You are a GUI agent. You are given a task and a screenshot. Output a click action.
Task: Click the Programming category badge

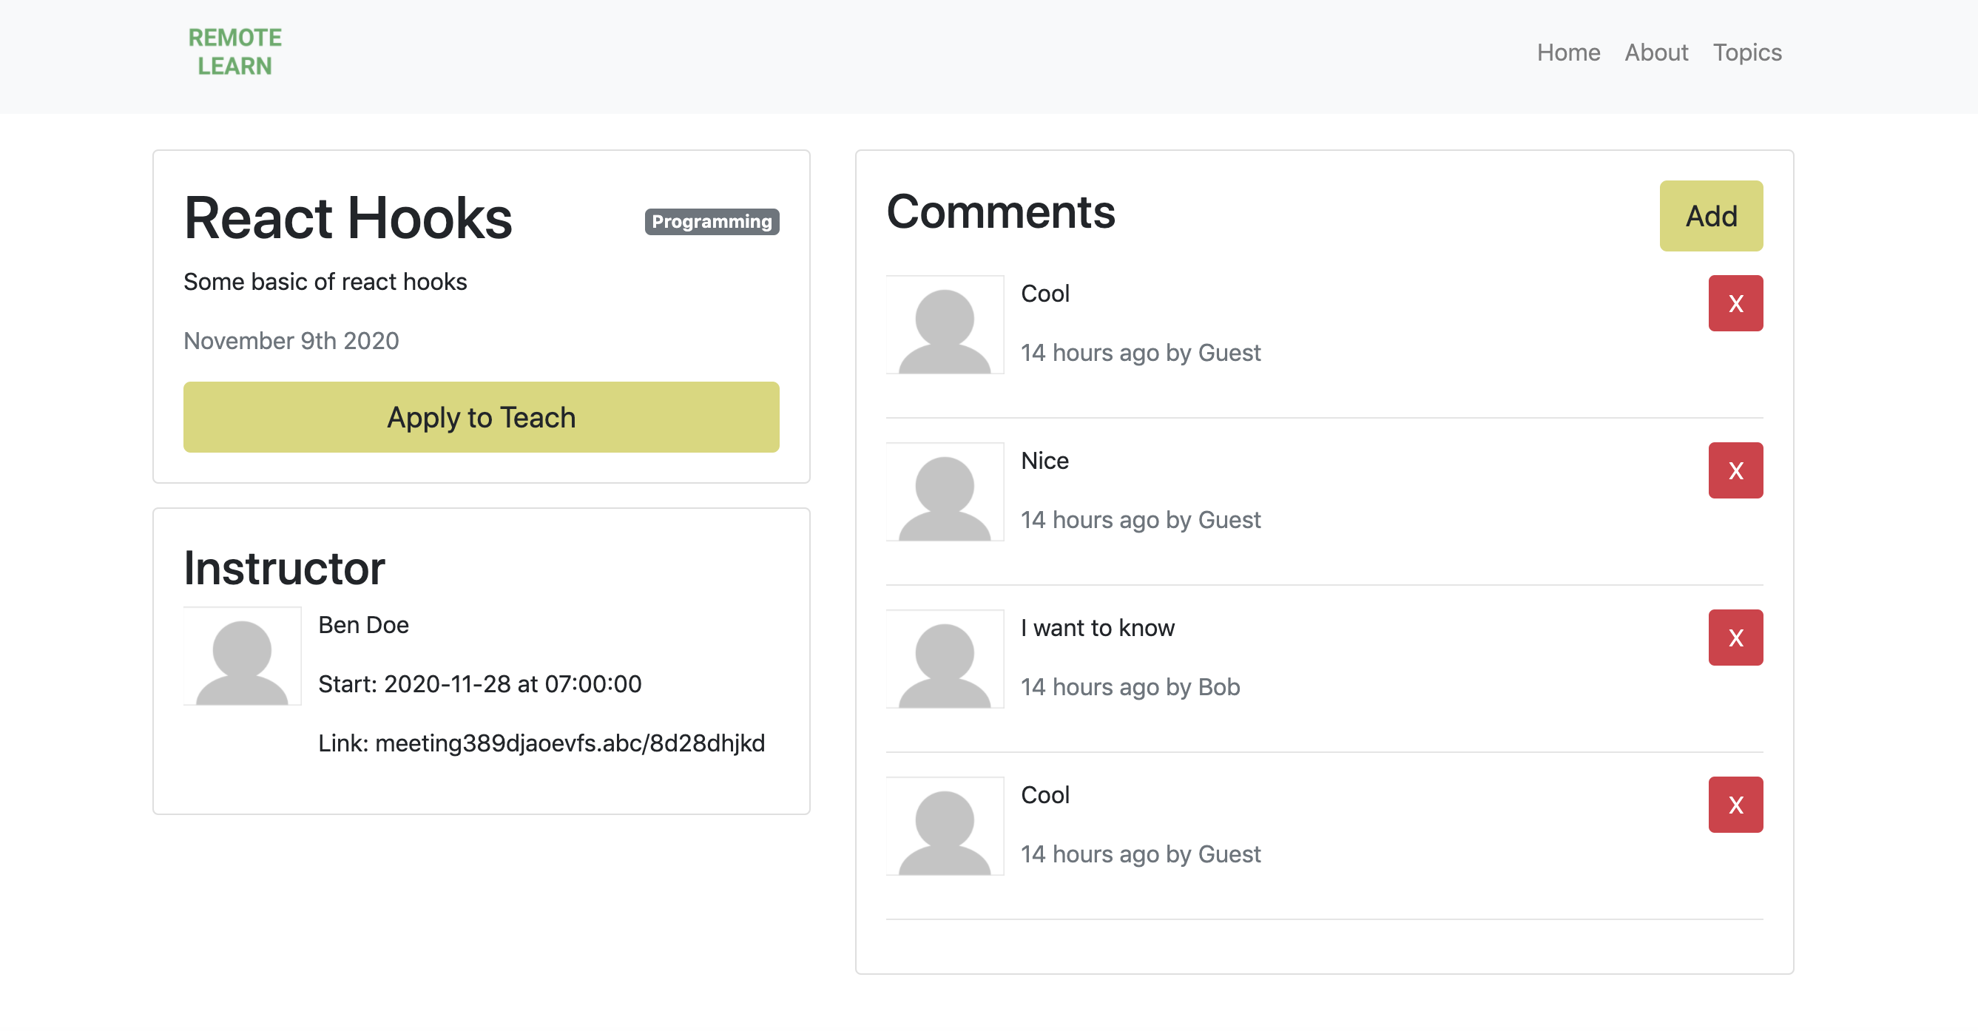(x=711, y=222)
